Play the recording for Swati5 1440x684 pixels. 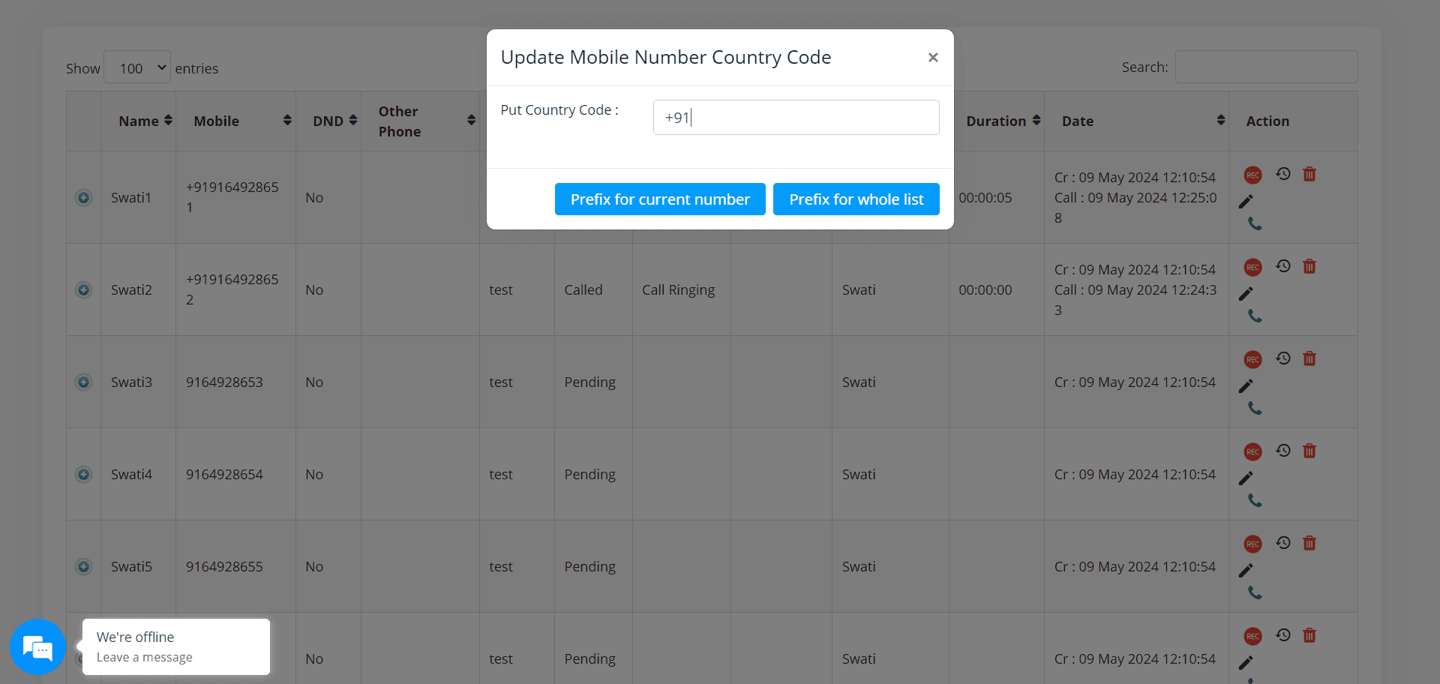(x=1253, y=543)
